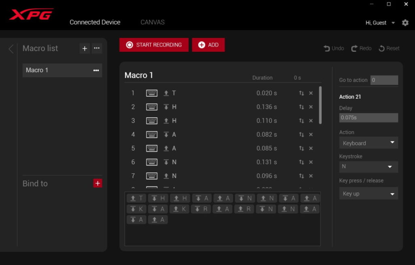Reorder action 3 with swap arrows icon

pyautogui.click(x=301, y=121)
